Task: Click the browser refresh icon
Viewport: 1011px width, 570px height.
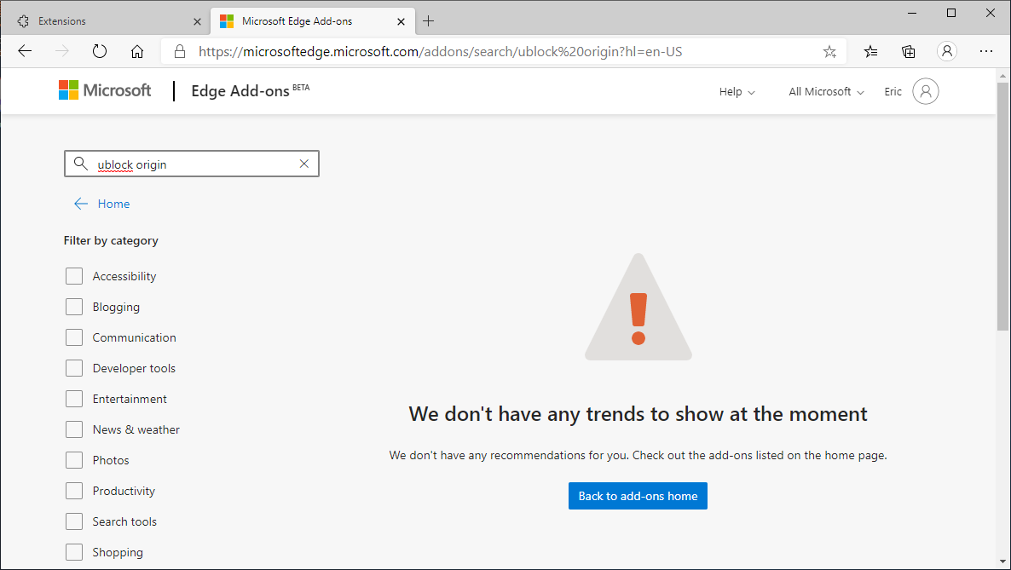Action: click(x=100, y=51)
